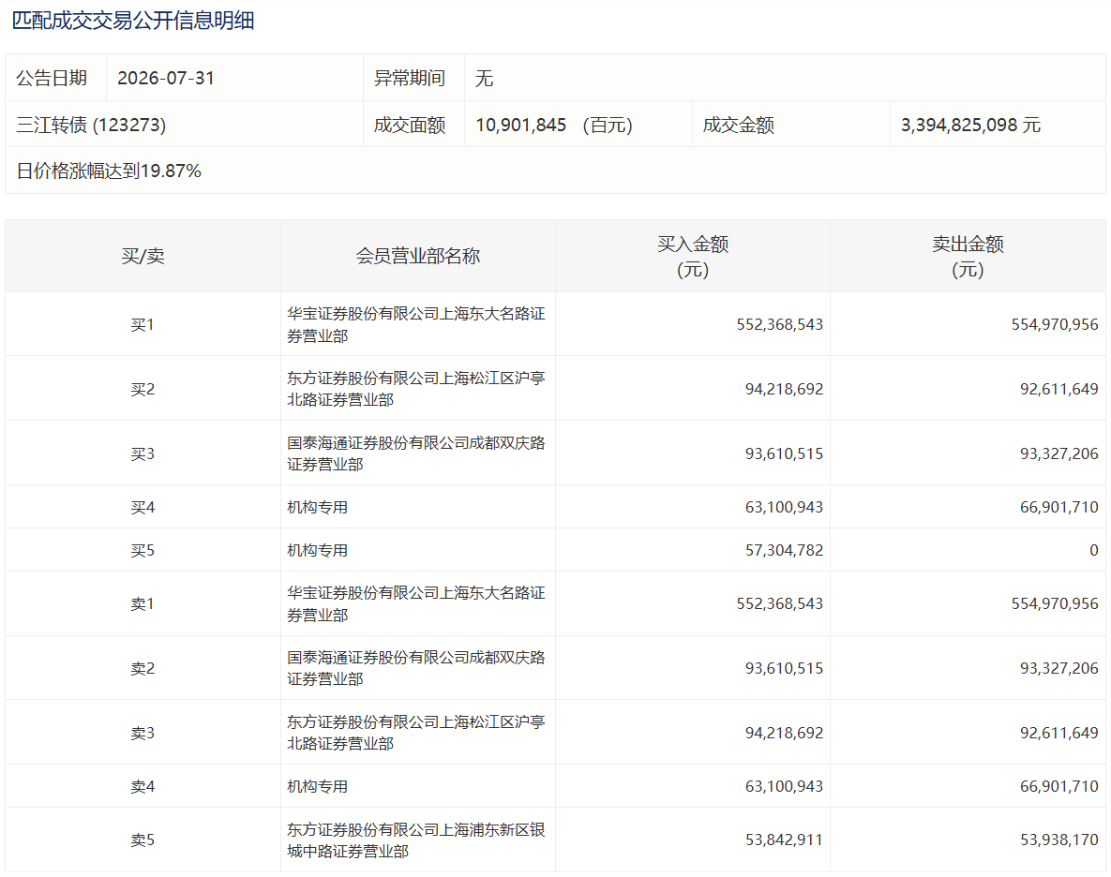Click sell amount 66,901,710 in row 买4

(1059, 507)
